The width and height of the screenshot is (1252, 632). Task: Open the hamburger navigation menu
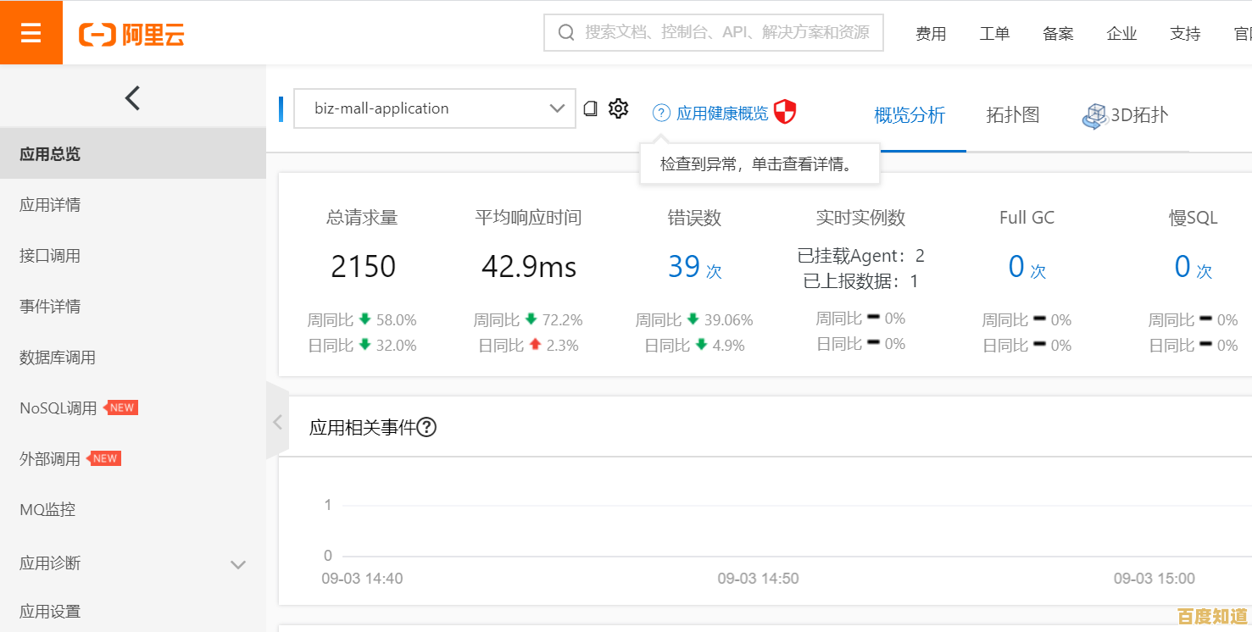pos(31,32)
